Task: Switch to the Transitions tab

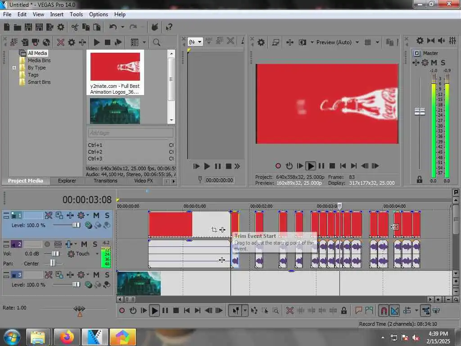Action: pyautogui.click(x=105, y=181)
